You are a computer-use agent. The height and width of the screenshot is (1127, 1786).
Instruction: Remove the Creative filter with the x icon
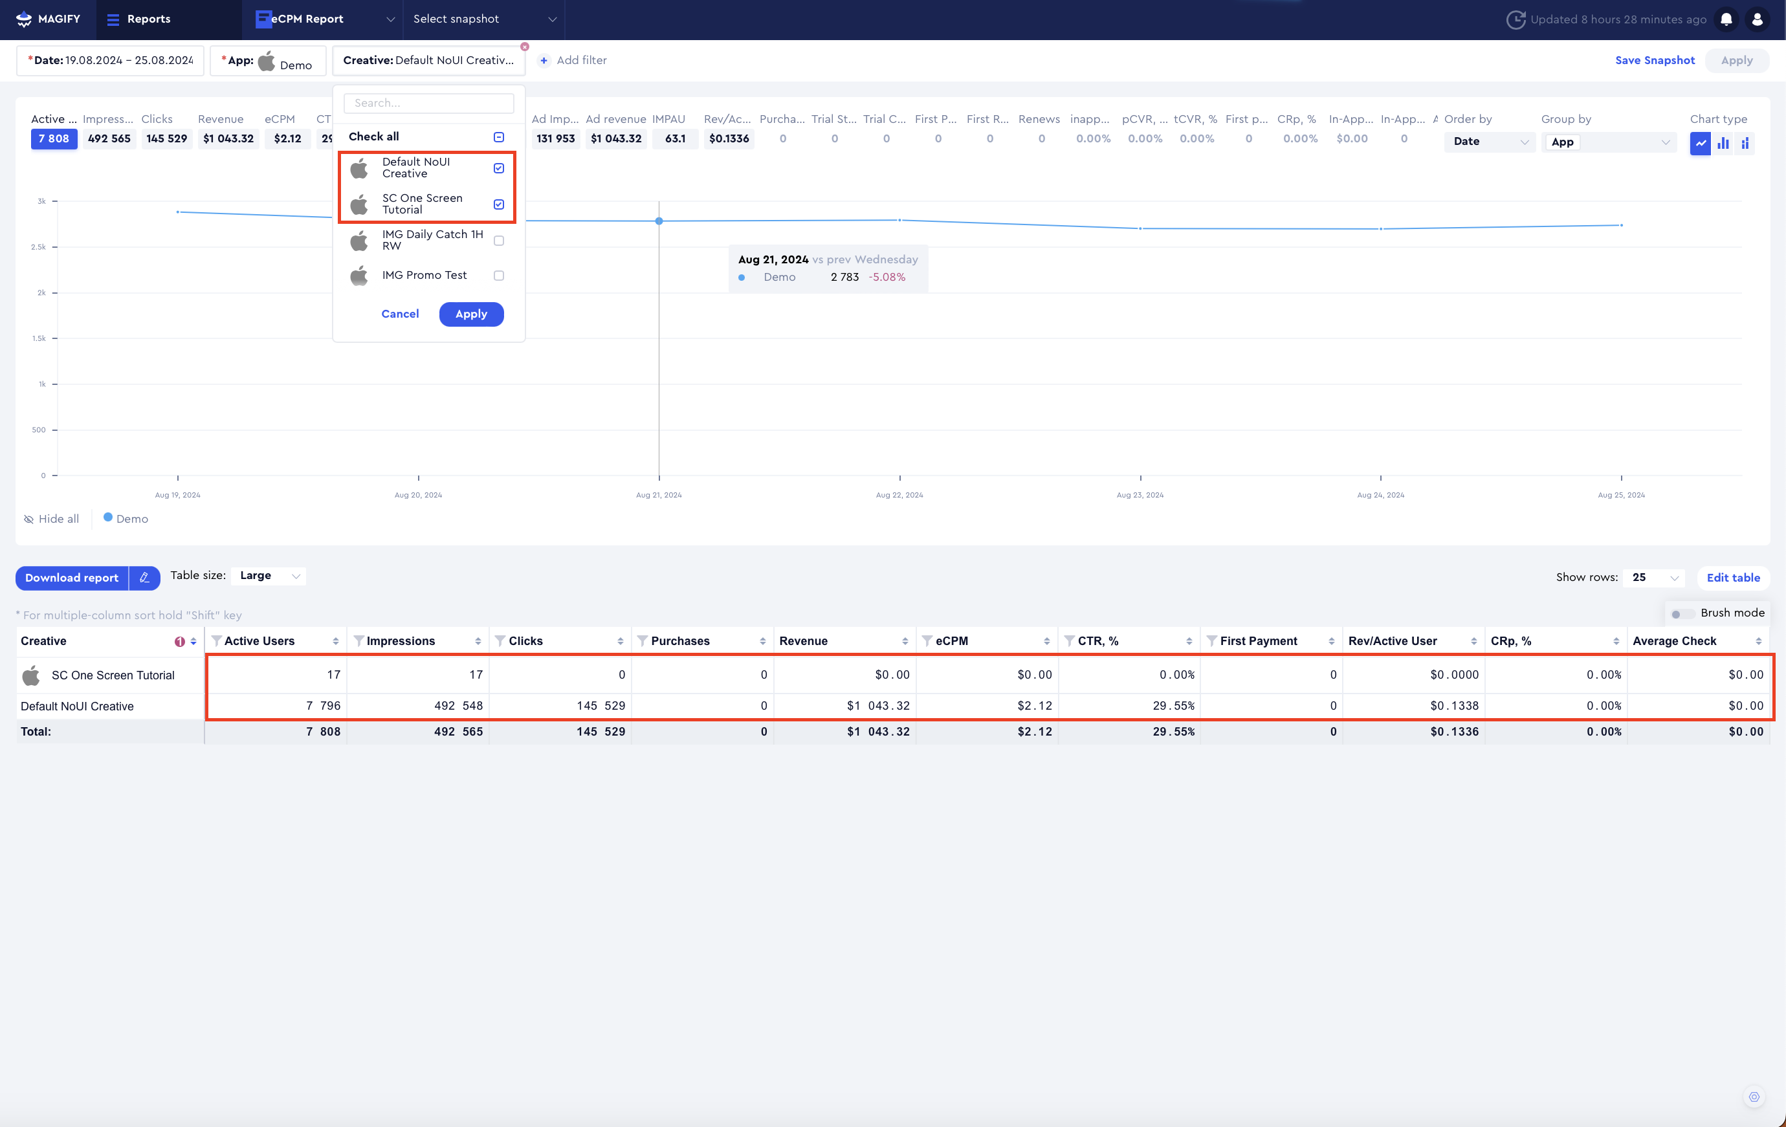point(524,47)
